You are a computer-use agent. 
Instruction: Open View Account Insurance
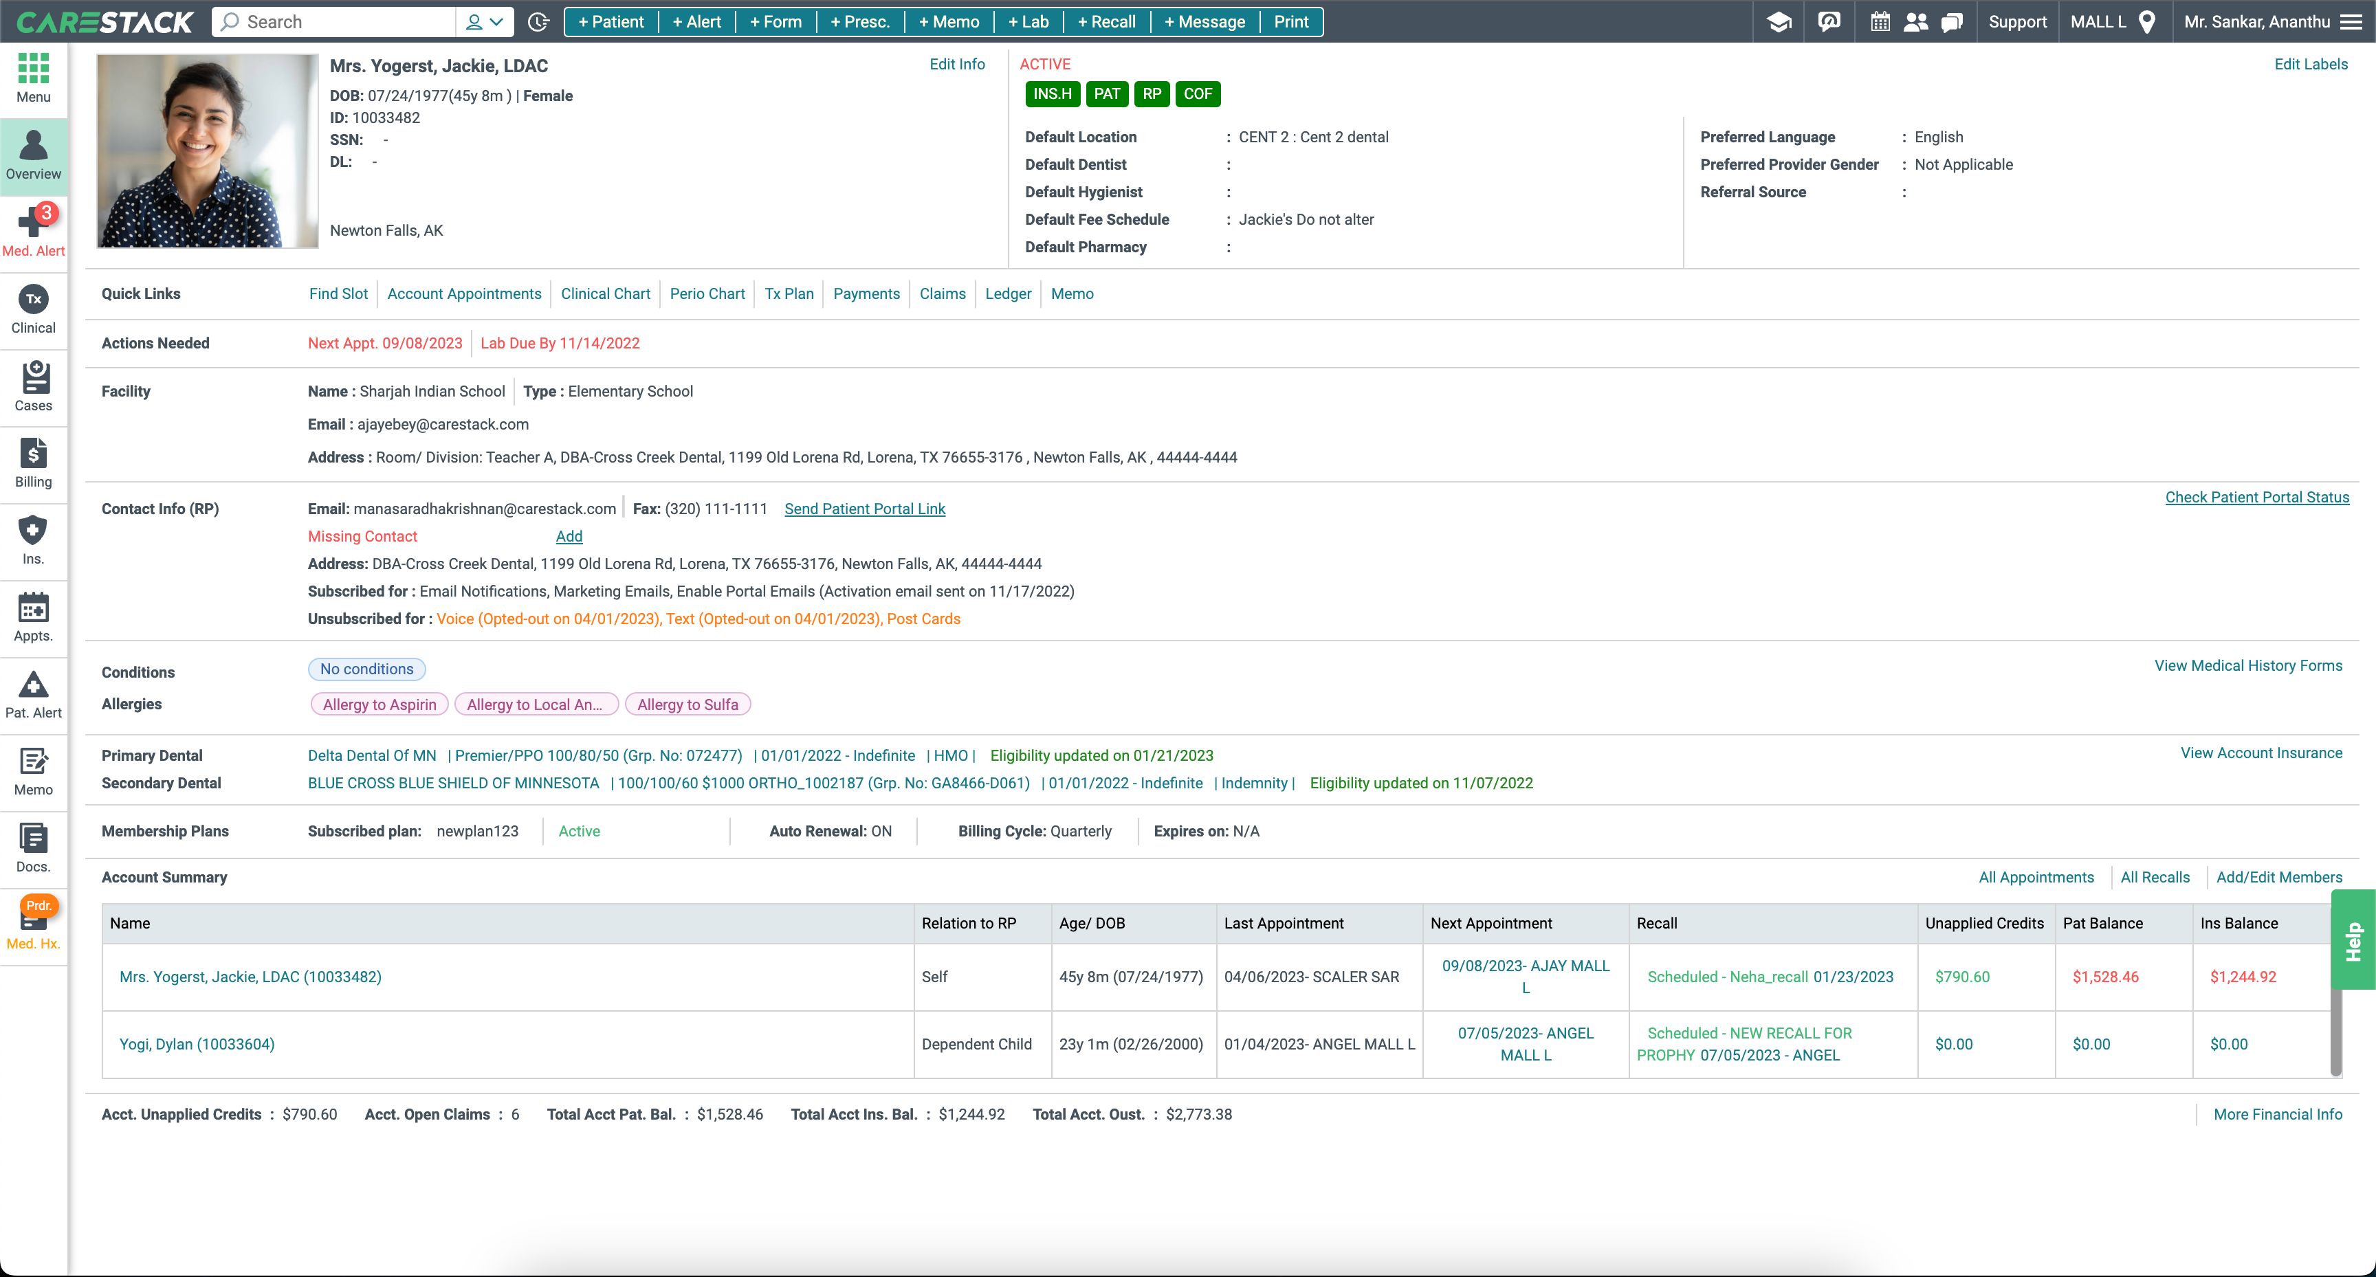pyautogui.click(x=2260, y=753)
